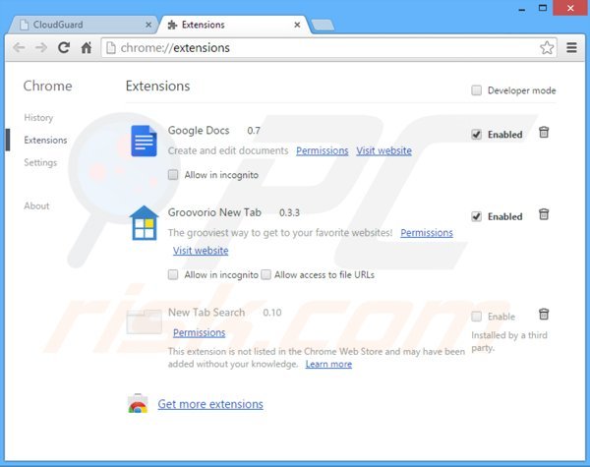Maximize the Chrome window
Image resolution: width=590 pixels, height=467 pixels.
pos(543,8)
